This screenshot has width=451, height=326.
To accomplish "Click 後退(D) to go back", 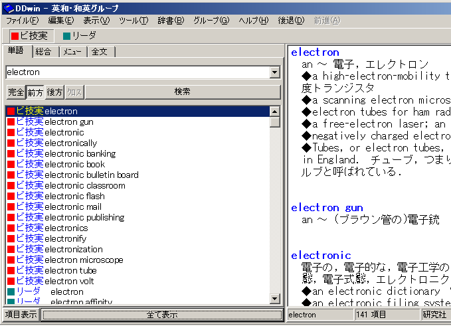I will coord(291,21).
